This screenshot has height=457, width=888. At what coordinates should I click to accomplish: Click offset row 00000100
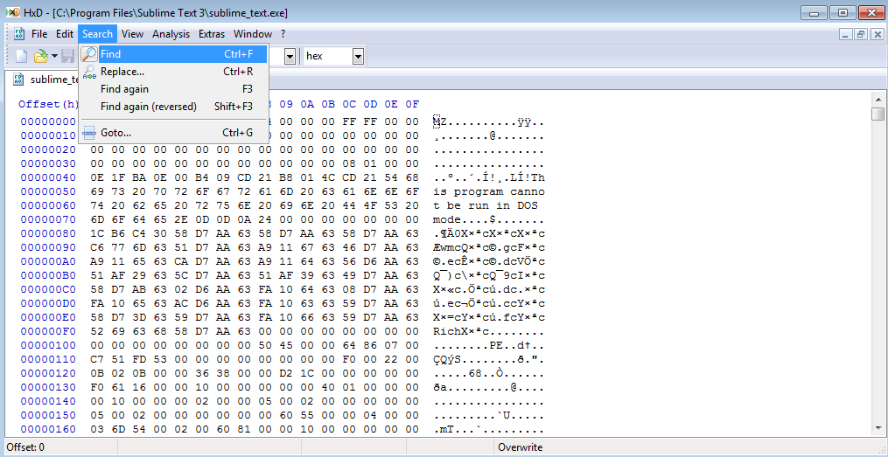[48, 345]
